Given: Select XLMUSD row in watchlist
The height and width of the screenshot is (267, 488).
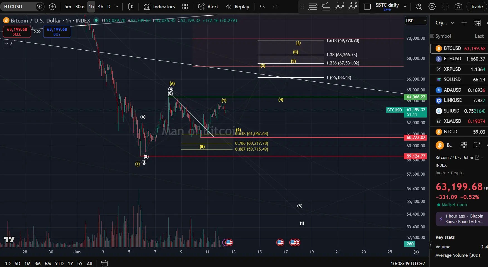Looking at the screenshot, I should [459, 121].
